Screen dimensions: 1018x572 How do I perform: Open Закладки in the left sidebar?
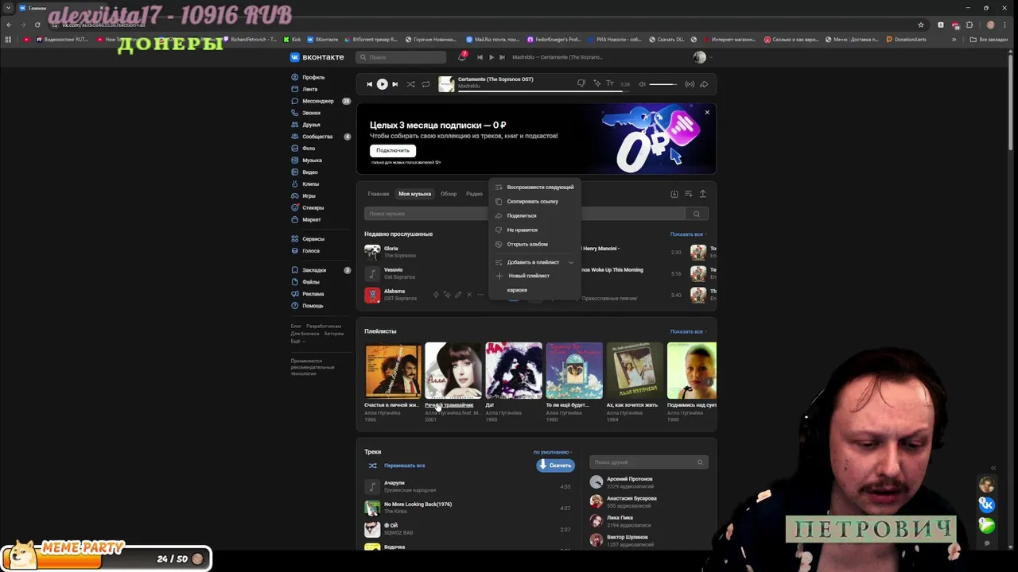[x=314, y=270]
